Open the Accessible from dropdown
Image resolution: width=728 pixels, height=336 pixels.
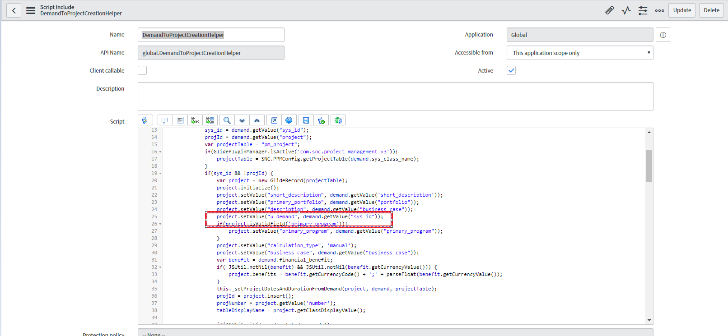click(x=579, y=53)
